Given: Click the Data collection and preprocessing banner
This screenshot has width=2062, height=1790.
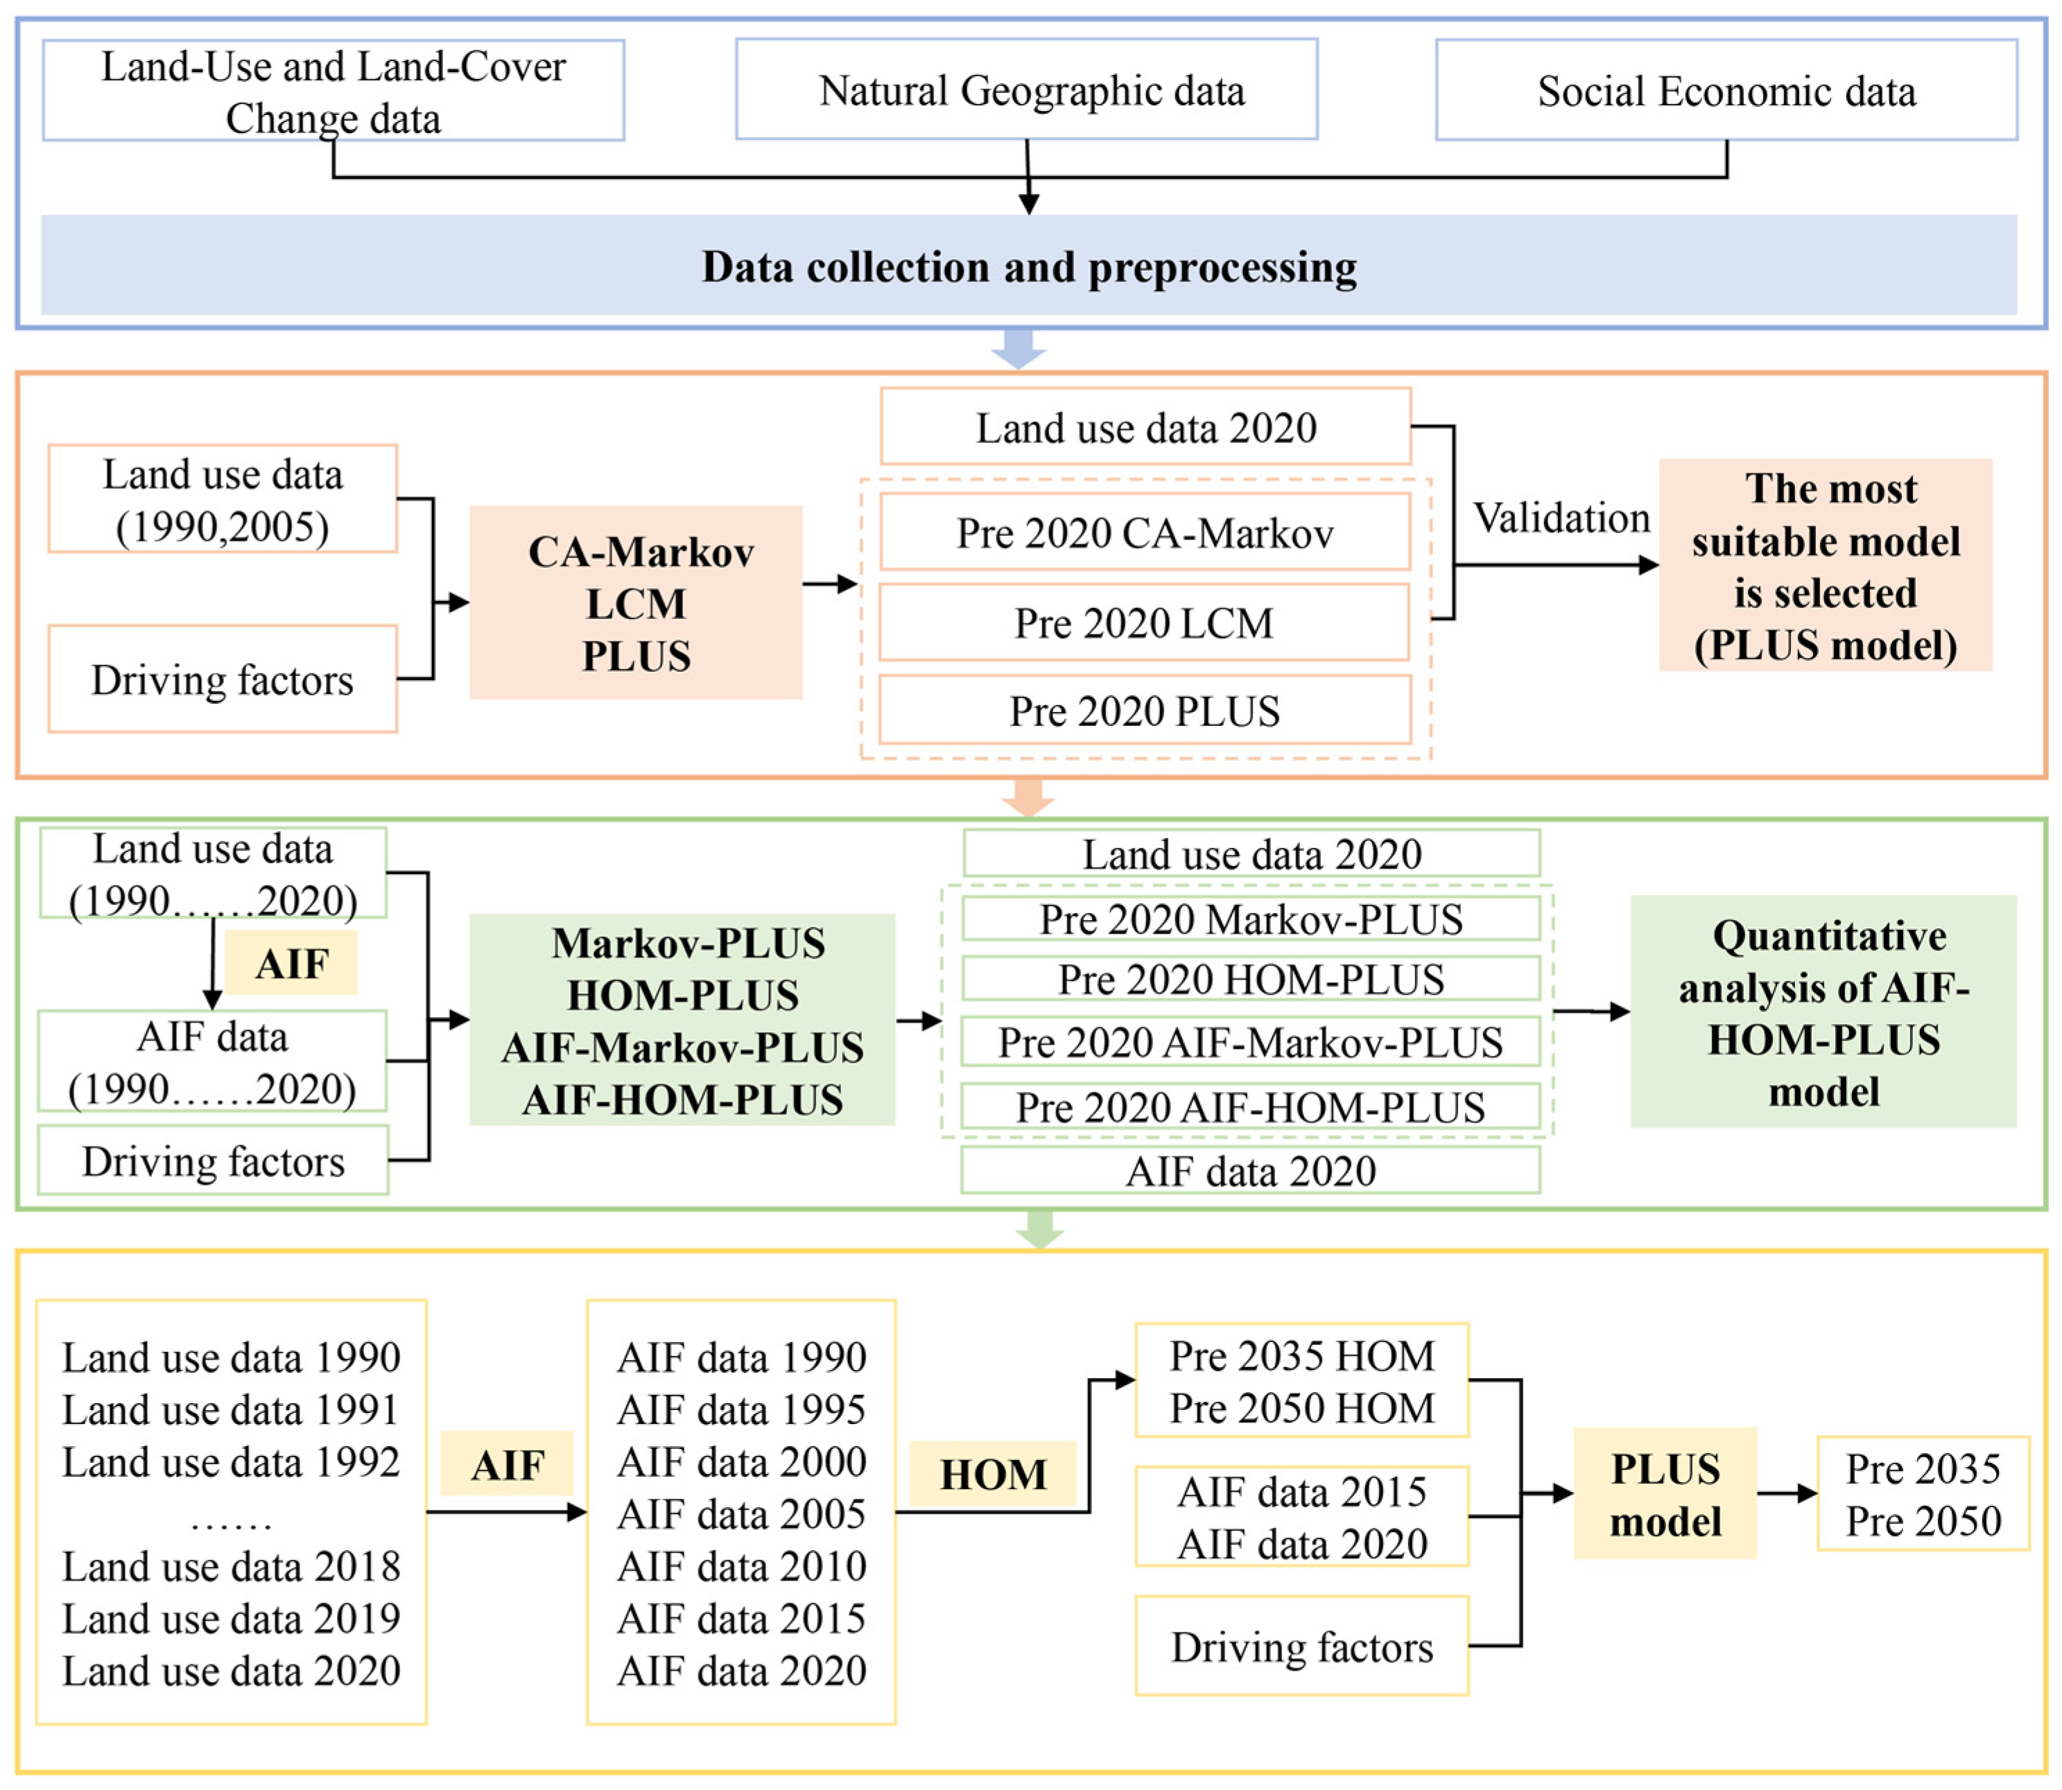Looking at the screenshot, I should click(x=1029, y=266).
